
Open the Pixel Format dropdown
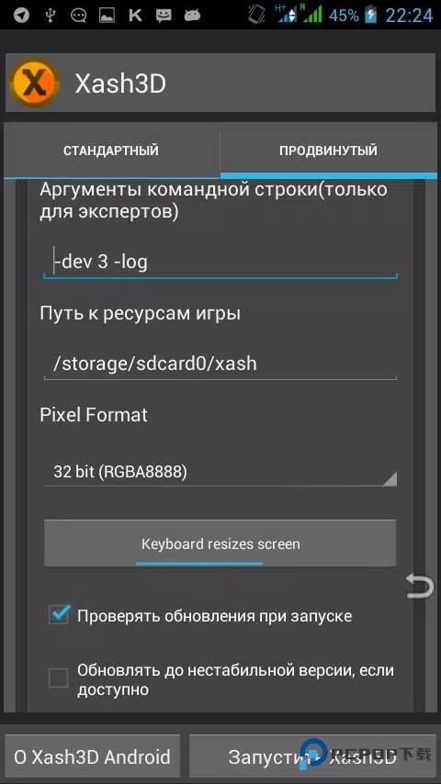[x=220, y=472]
